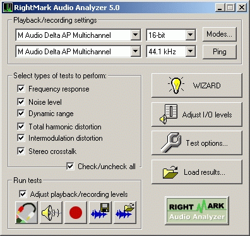This screenshot has width=250, height=236.
Task: Click the RightMark Audio Analyzer logo
Action: (197, 211)
